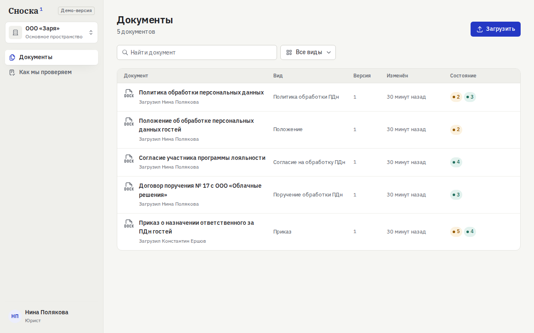The height and width of the screenshot is (333, 534).
Task: Click the DOCX icon for Положение об обработке
Action: [129, 122]
